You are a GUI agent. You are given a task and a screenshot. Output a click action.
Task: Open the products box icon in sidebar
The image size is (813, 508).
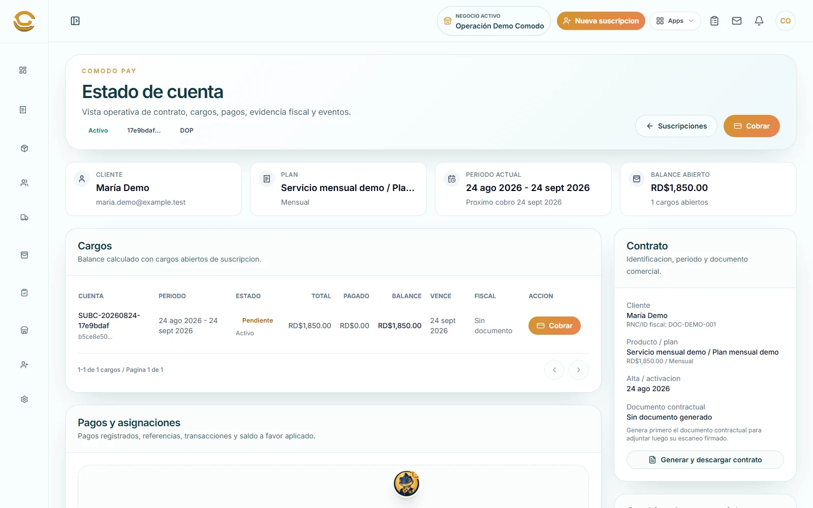point(24,148)
